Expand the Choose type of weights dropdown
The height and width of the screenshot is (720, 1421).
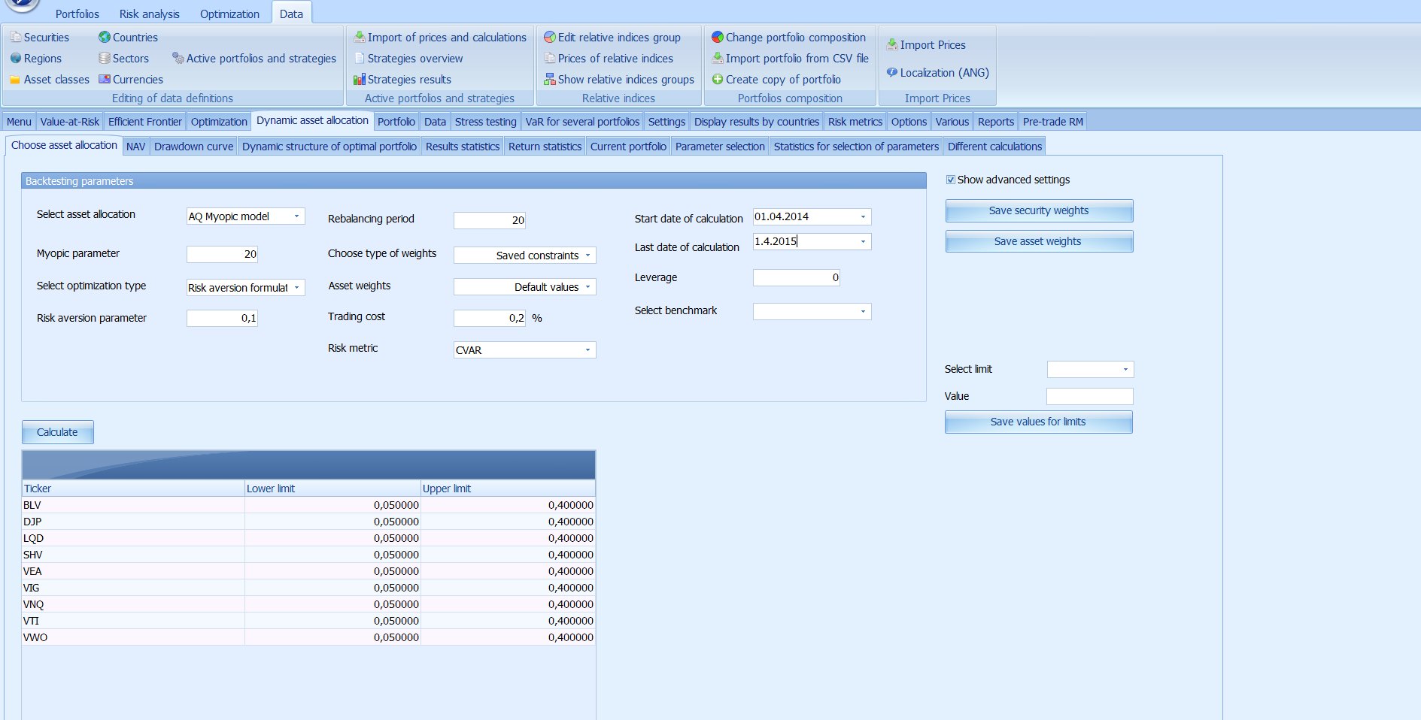tap(588, 256)
